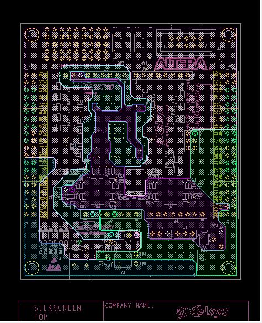Select the TP6 test point pad
This screenshot has height=323, width=262.
136,254
